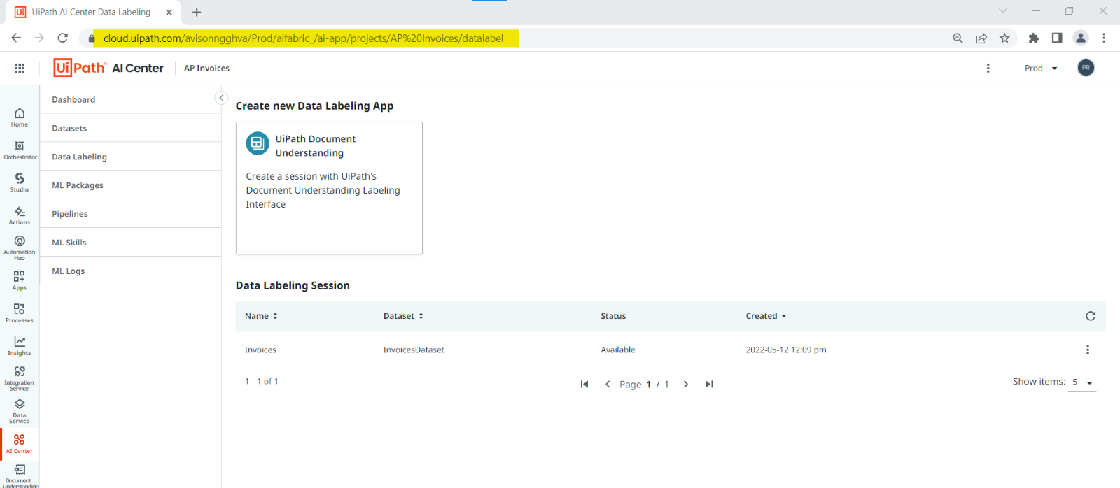
Task: Go to the next page
Action: pos(686,384)
